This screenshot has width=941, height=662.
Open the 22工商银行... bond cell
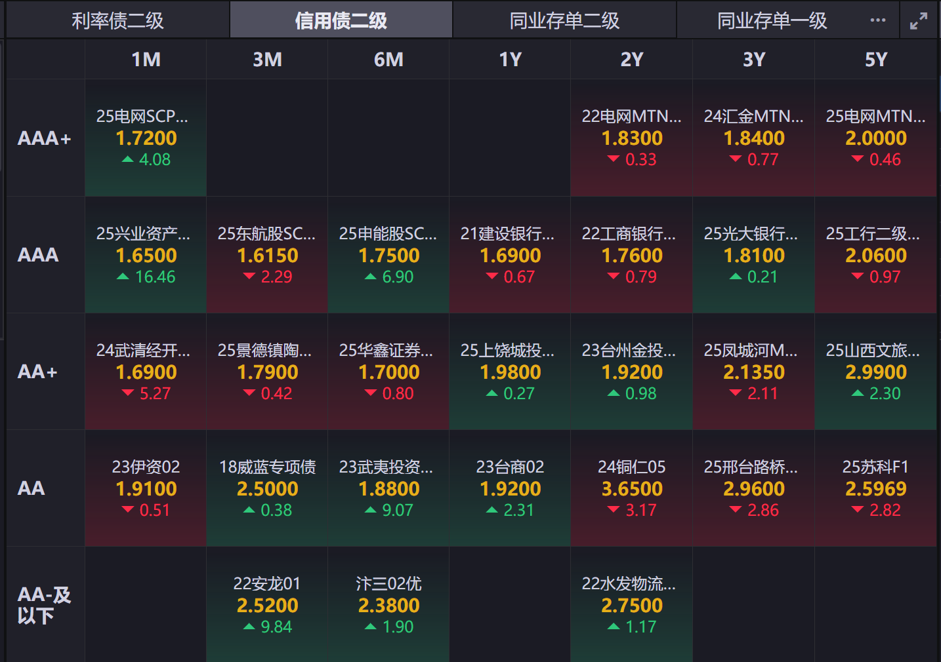631,255
